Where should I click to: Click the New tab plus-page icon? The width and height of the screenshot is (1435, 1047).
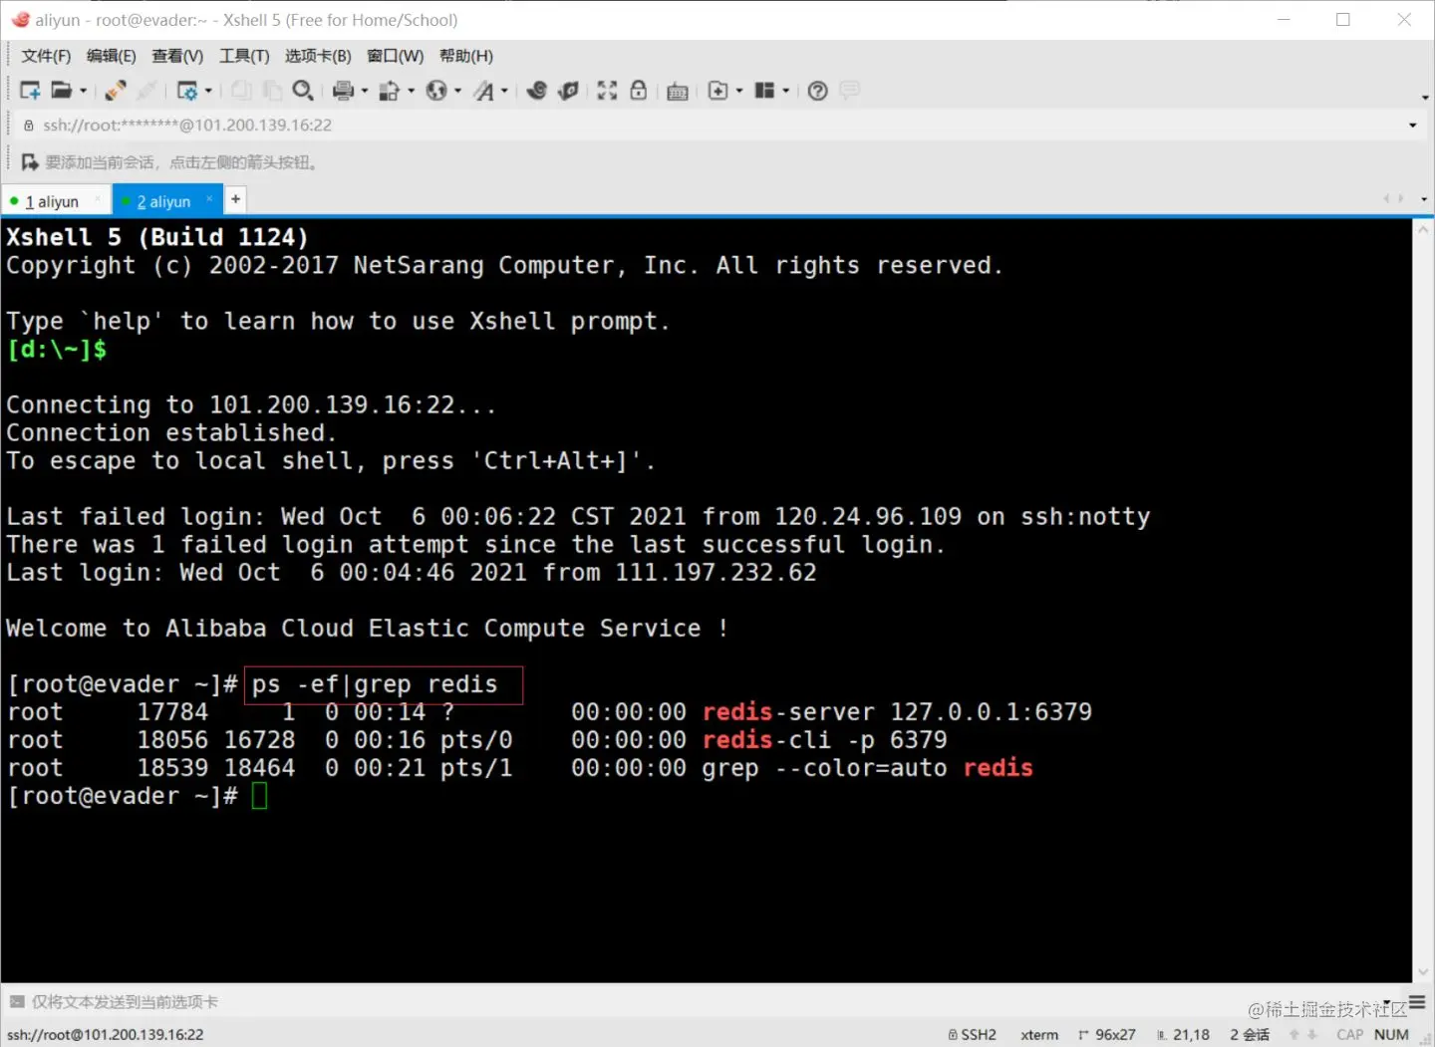717,91
